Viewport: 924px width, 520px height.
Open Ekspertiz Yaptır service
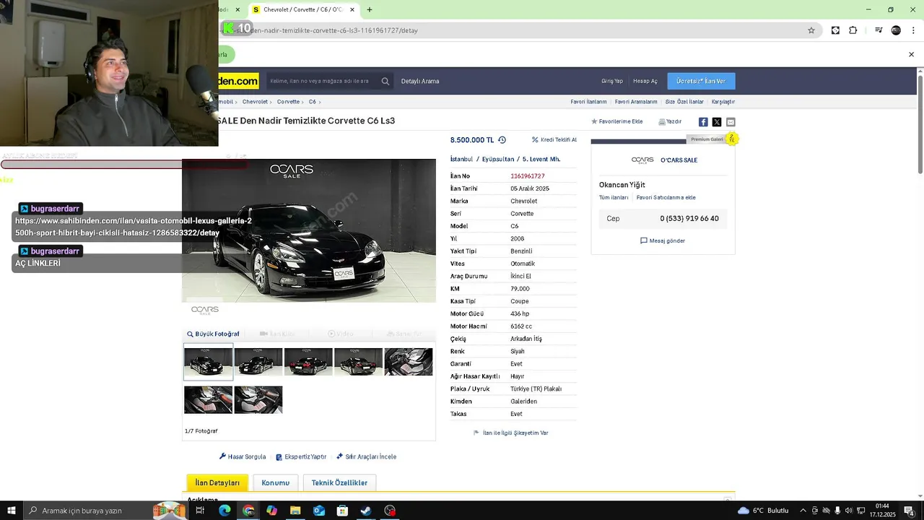[301, 456]
